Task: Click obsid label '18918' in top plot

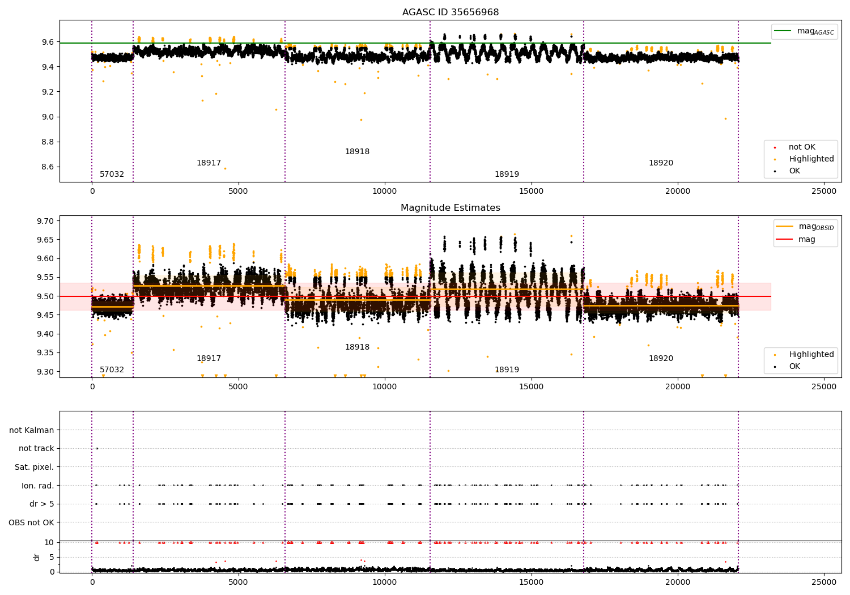Action: coord(357,152)
